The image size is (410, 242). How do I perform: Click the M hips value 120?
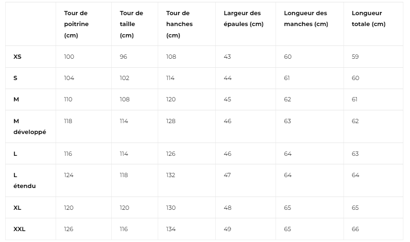(171, 99)
